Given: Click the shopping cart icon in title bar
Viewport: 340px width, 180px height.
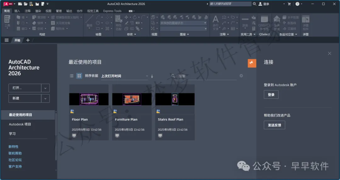Looking at the screenshot, I should [289, 4].
